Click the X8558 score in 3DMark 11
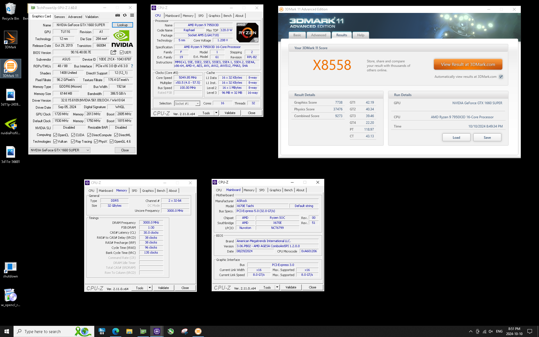The image size is (539, 337). (332, 65)
